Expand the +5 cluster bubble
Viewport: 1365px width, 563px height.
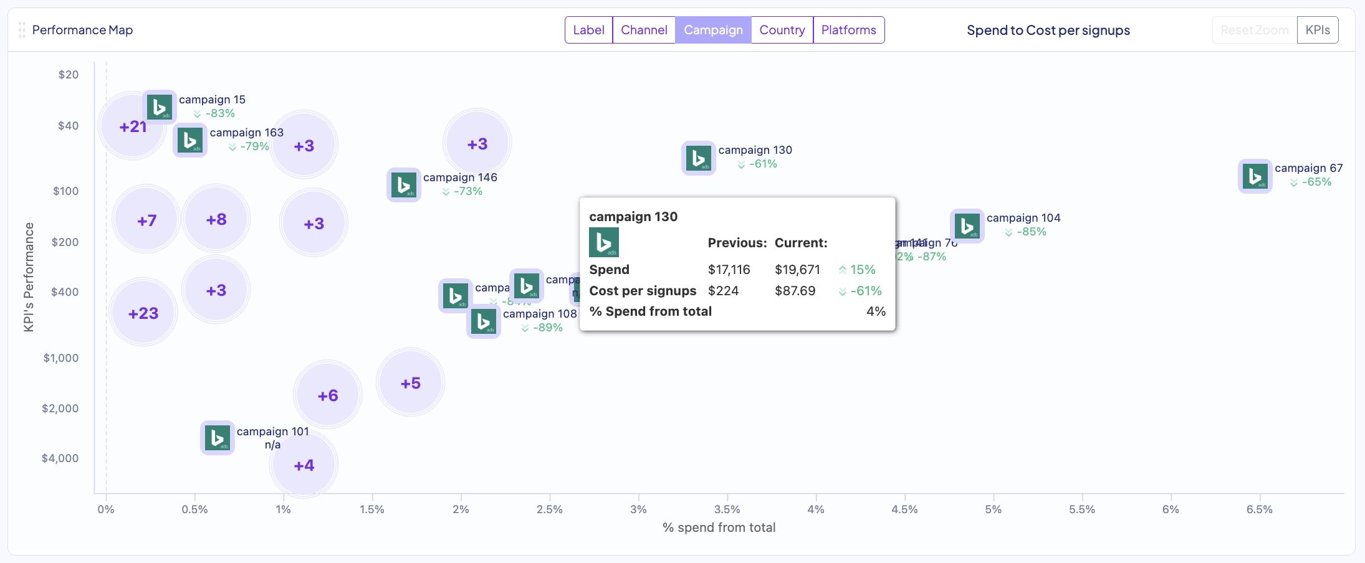[x=410, y=383]
